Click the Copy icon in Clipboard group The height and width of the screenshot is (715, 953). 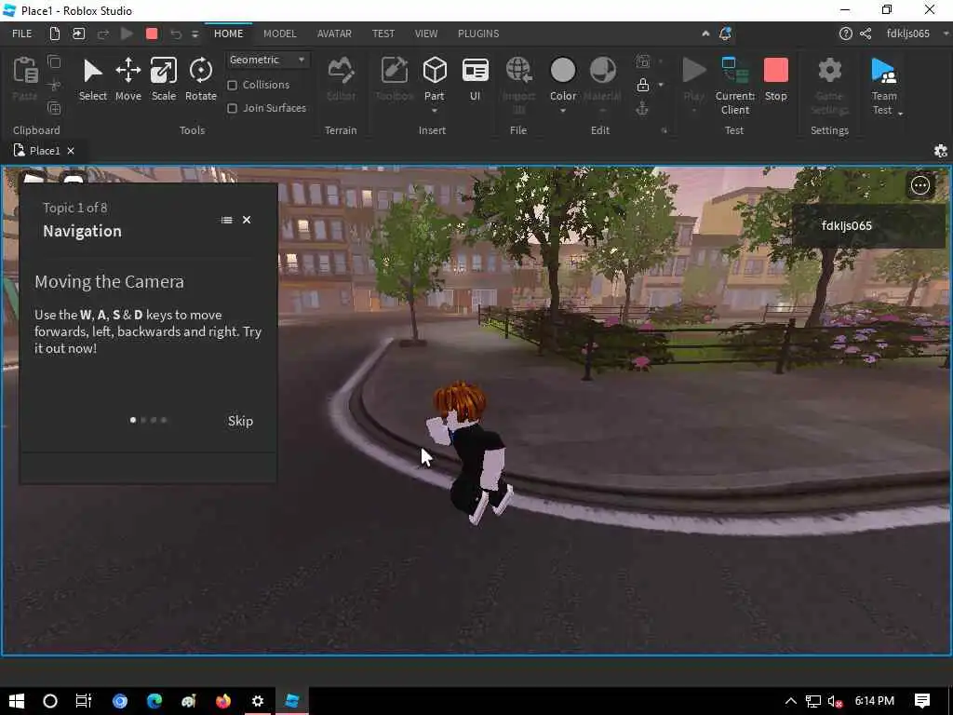[x=54, y=61]
